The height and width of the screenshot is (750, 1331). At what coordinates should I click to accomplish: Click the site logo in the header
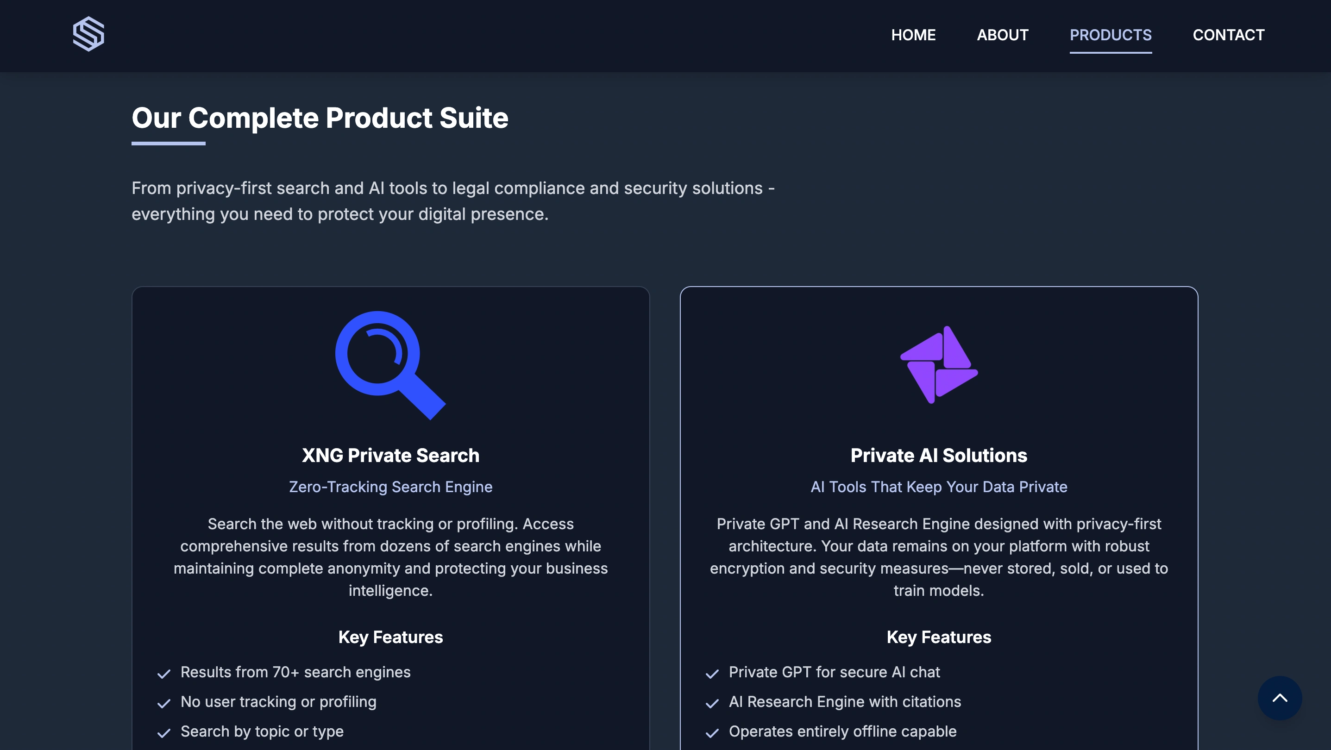(88, 34)
